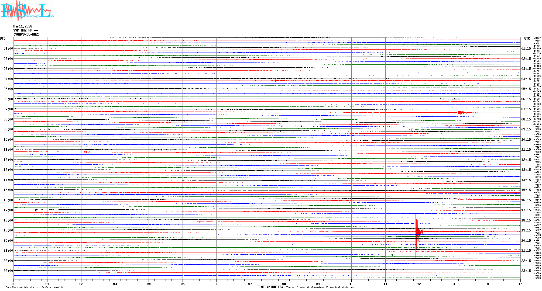
Task: Click the PSL seismology lab logo
Action: (27, 11)
